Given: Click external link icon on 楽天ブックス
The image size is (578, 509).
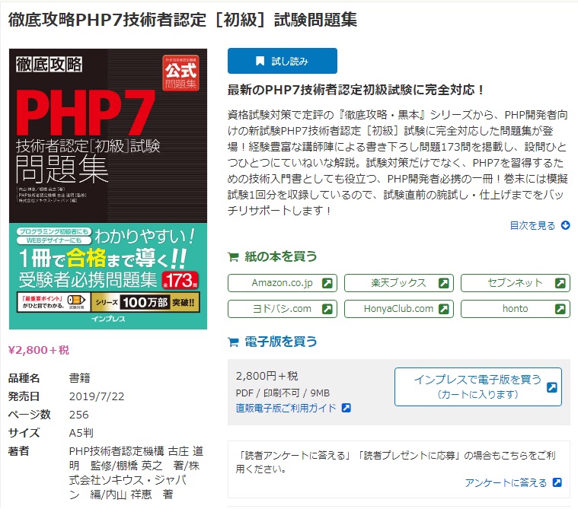Looking at the screenshot, I should coord(443,283).
